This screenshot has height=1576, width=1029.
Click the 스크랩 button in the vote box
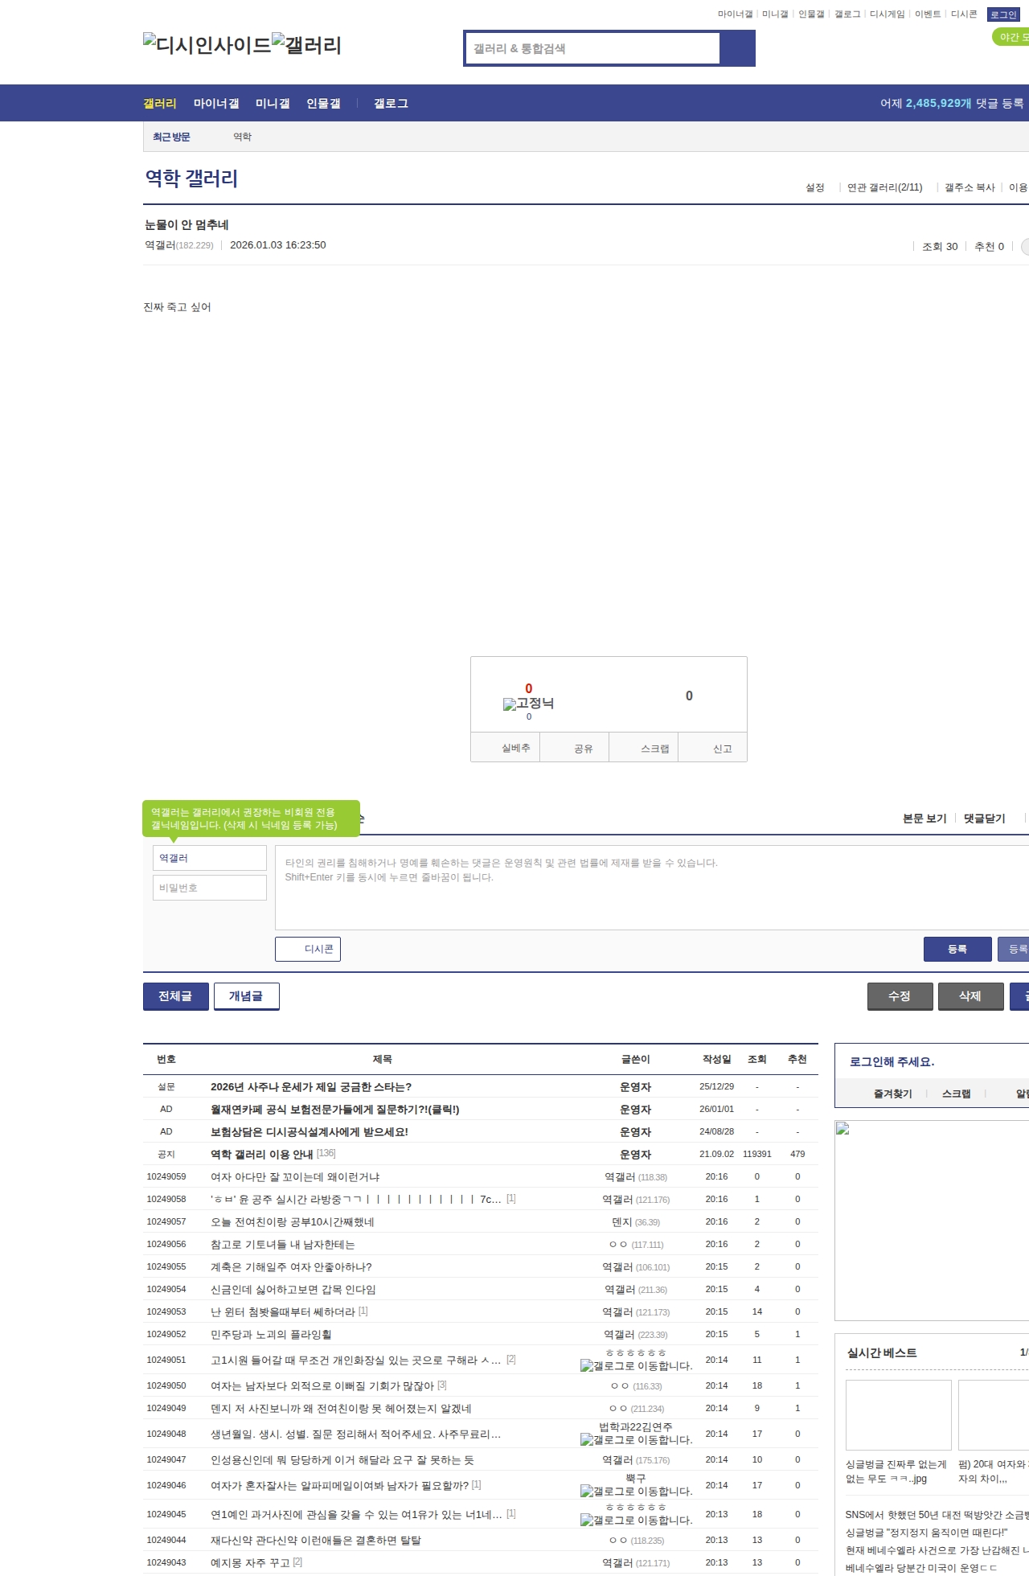(644, 748)
